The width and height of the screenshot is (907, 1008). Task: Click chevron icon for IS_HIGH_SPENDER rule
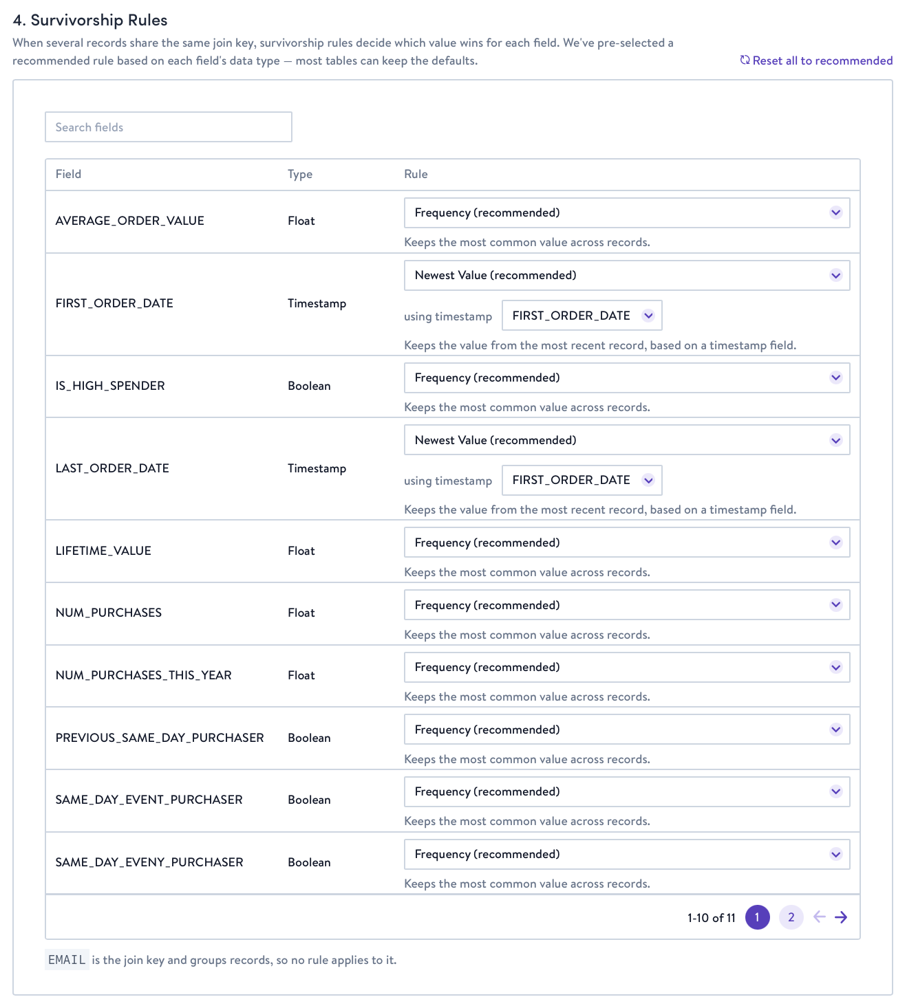click(835, 377)
